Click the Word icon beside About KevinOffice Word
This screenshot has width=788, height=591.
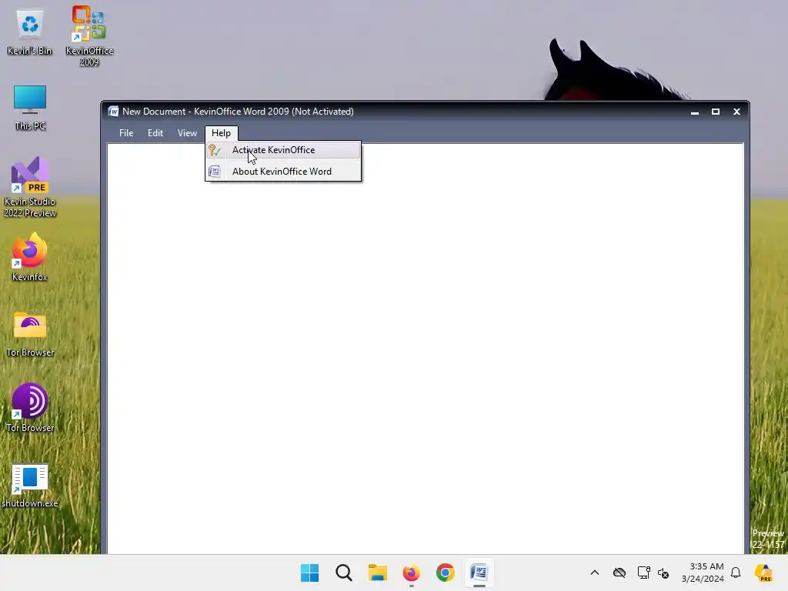(x=215, y=172)
